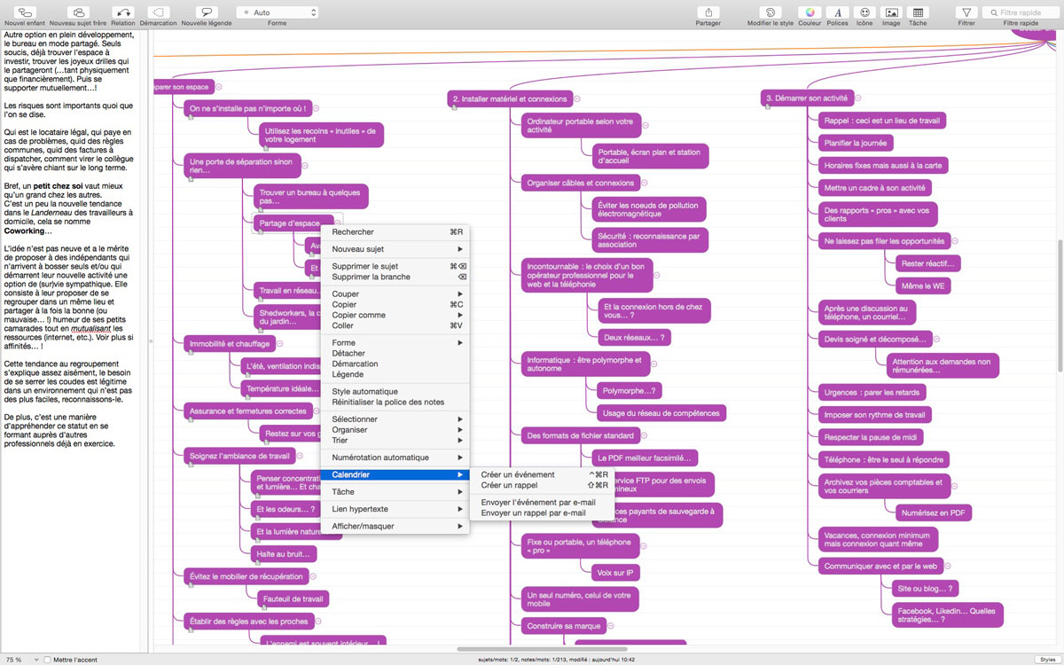Select the 'Voix sur IP' topic
Viewport: 1064px width, 665px height.
tap(617, 572)
